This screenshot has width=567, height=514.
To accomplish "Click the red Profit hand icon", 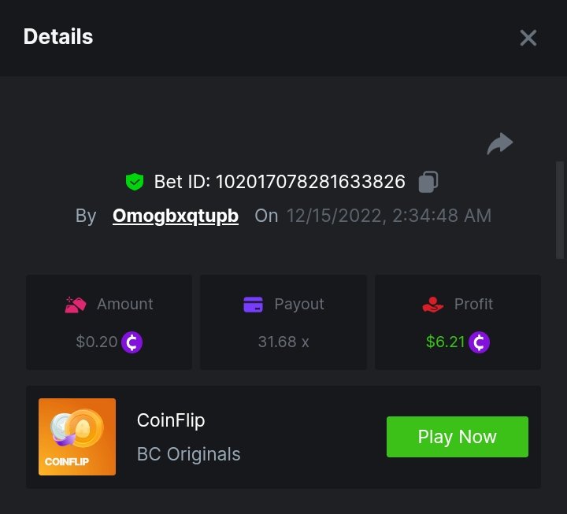I will 433,305.
